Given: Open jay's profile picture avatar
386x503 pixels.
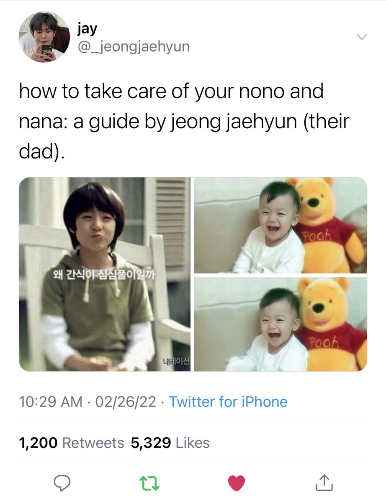Looking at the screenshot, I should pos(44,37).
